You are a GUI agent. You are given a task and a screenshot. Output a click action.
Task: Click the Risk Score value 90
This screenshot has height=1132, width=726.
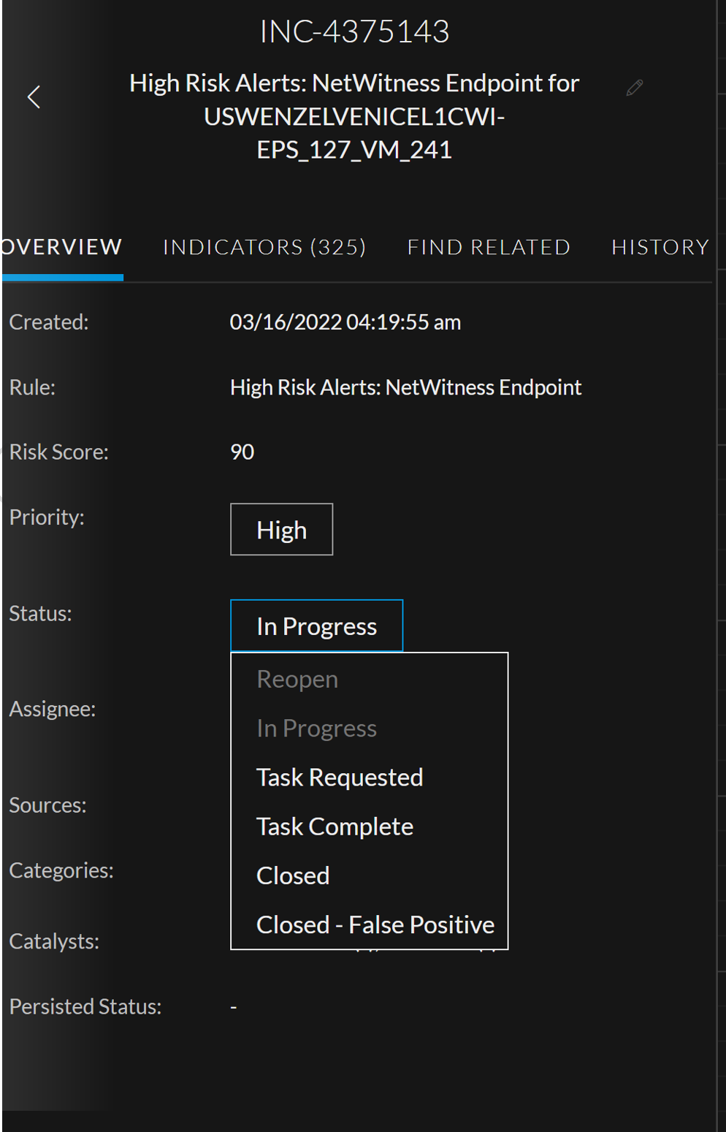pos(242,452)
